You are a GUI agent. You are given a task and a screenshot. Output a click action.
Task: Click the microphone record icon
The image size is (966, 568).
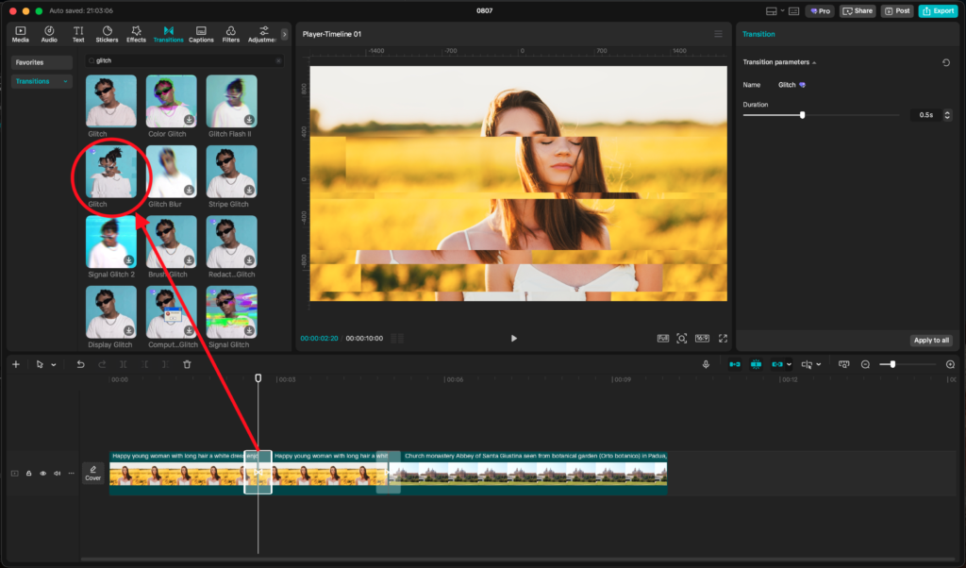coord(706,364)
